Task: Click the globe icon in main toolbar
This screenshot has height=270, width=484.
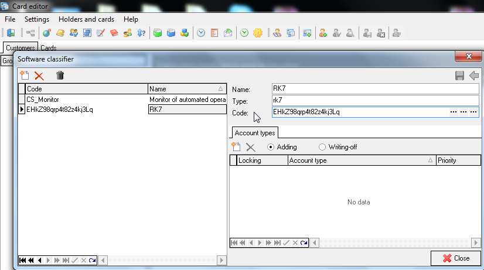Action: (47, 33)
